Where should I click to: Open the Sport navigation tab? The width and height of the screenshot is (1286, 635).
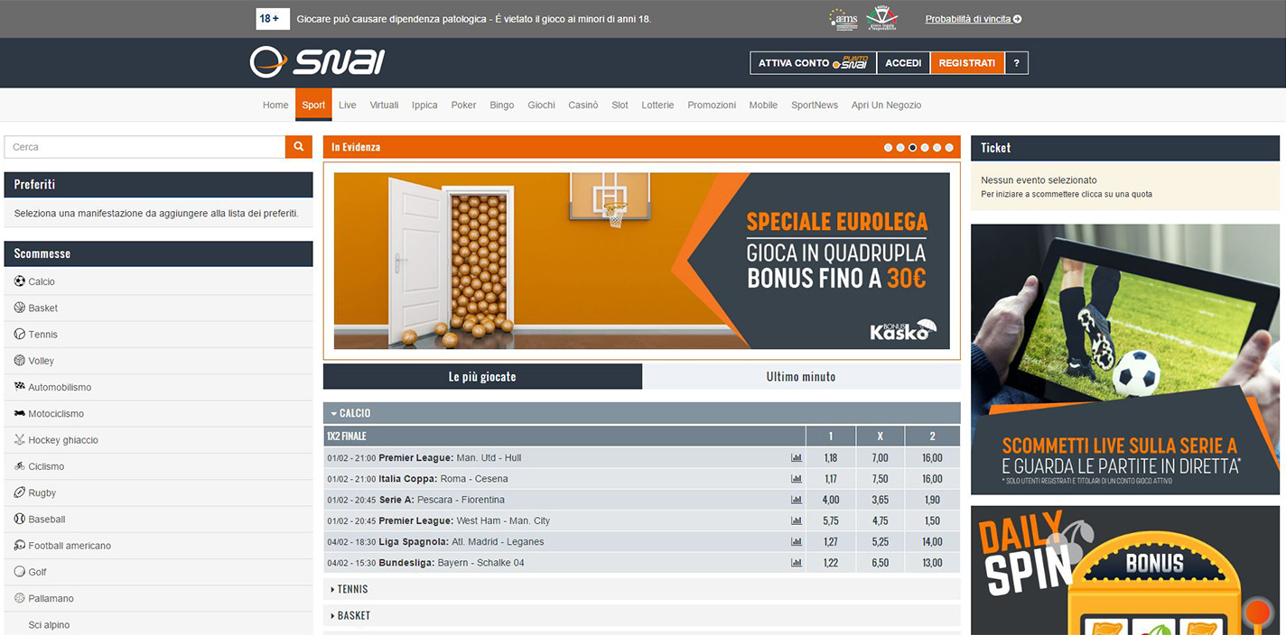coord(313,105)
